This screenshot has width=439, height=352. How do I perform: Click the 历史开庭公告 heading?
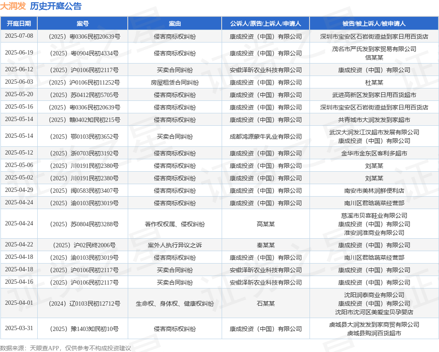click(56, 6)
